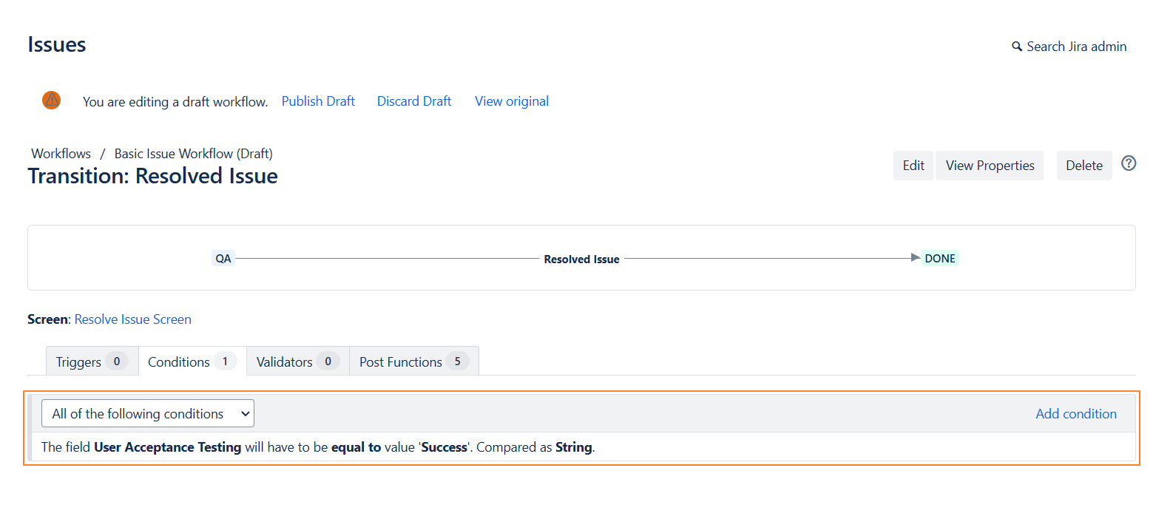Click the orange draft warning icon
The width and height of the screenshot is (1156, 516).
click(52, 100)
